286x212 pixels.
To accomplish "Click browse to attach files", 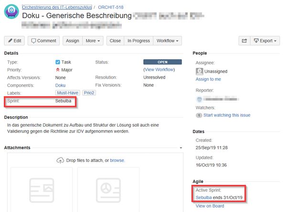I will click(x=117, y=161).
